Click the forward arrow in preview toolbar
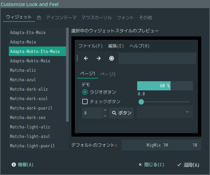The width and height of the screenshot is (210, 175). pyautogui.click(x=99, y=58)
